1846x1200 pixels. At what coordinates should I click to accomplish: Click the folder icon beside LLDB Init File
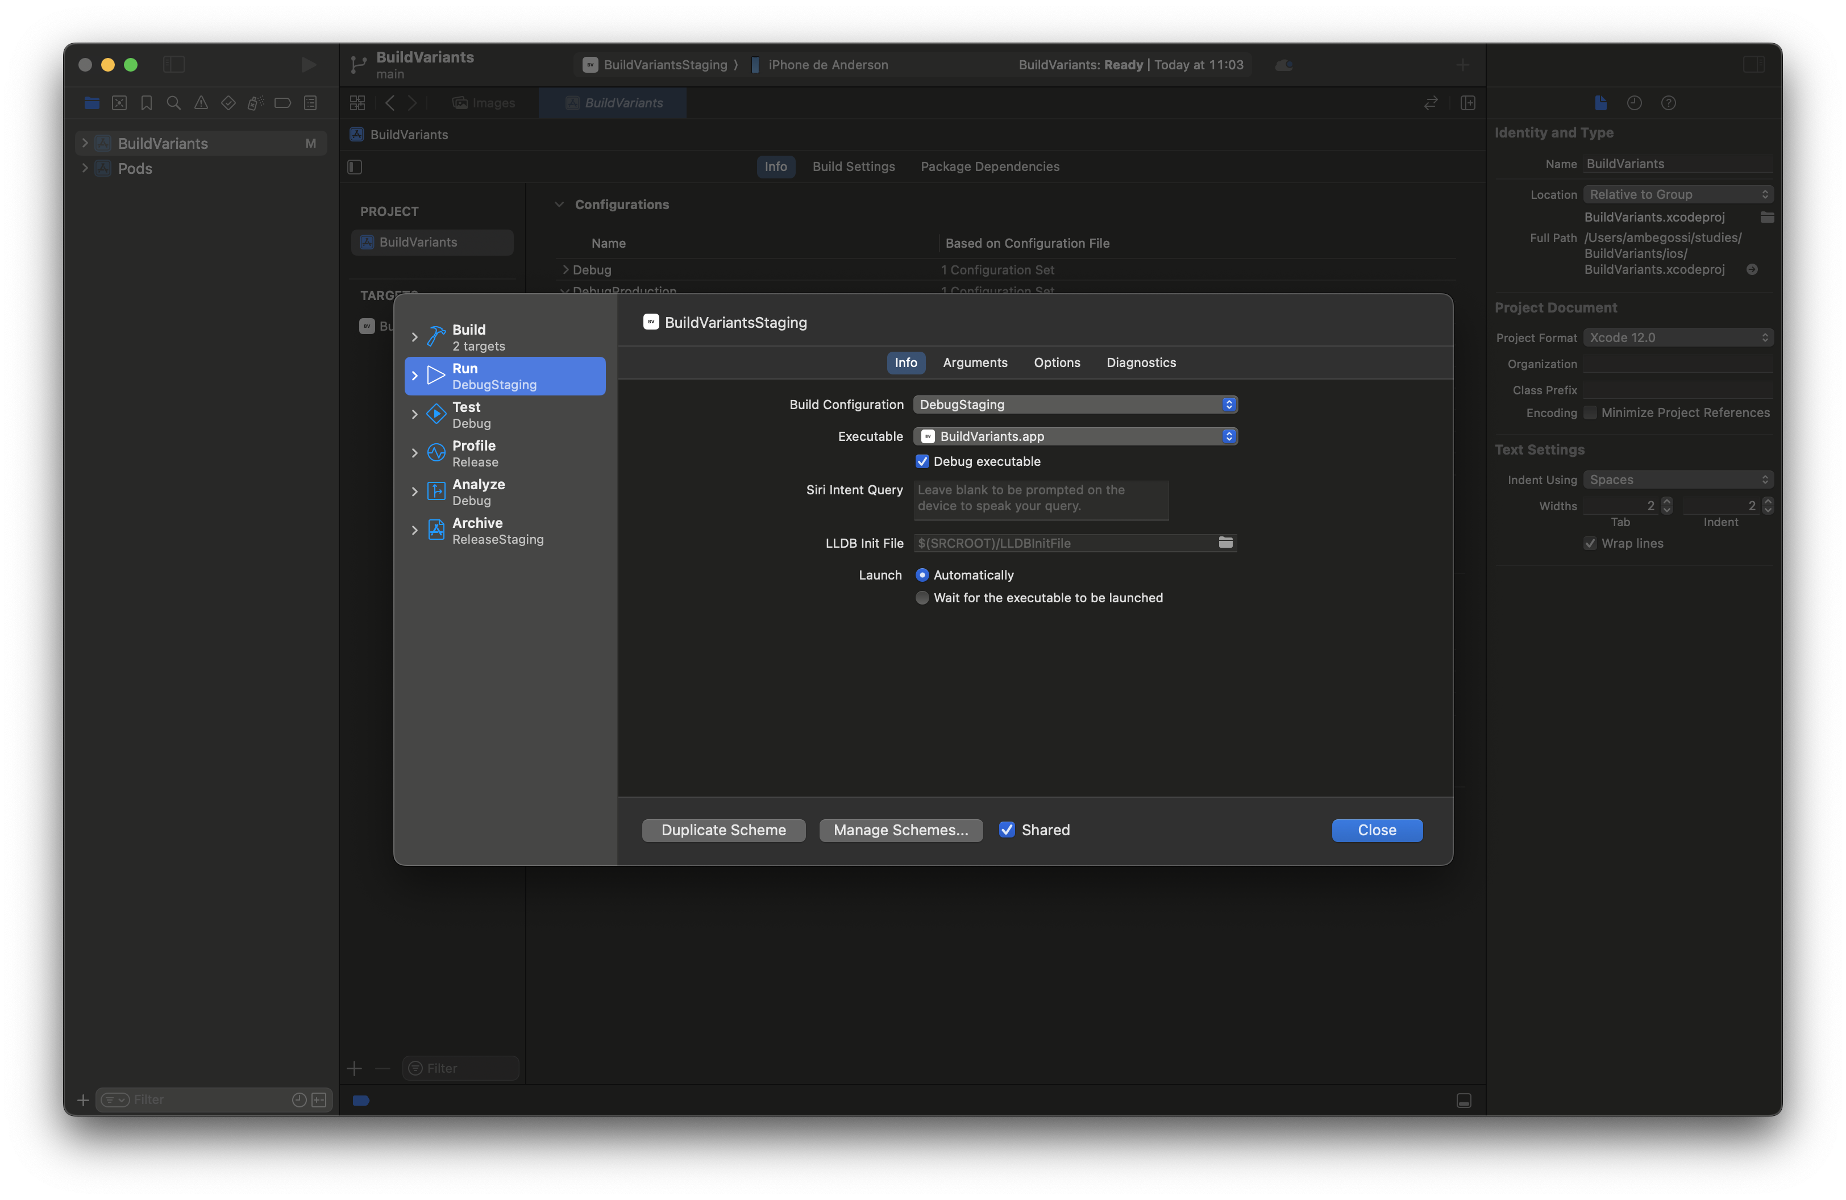1225,543
